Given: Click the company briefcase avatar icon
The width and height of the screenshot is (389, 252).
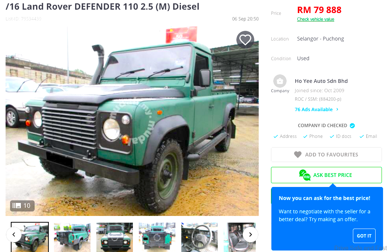Looking at the screenshot, I should pos(280,81).
